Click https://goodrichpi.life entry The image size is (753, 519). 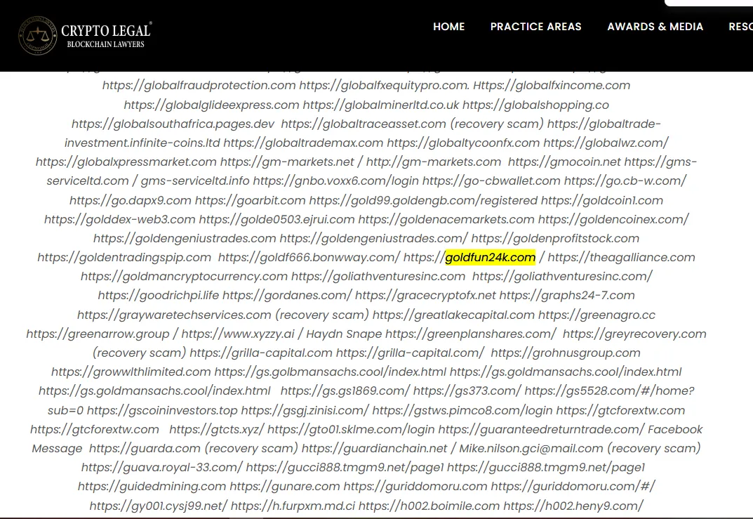click(x=159, y=295)
